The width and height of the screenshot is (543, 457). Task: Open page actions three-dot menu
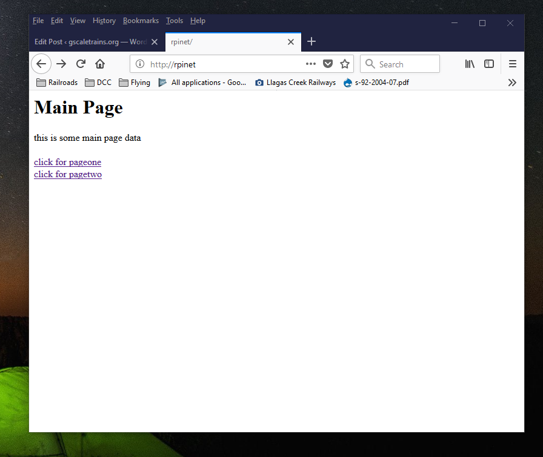[x=311, y=64]
